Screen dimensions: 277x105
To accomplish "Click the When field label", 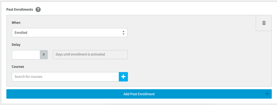I will pyautogui.click(x=16, y=23).
